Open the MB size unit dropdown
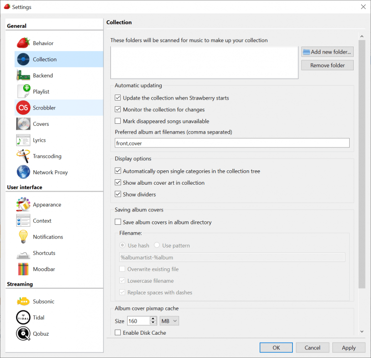Viewport: 371px width, 358px height. (169, 321)
